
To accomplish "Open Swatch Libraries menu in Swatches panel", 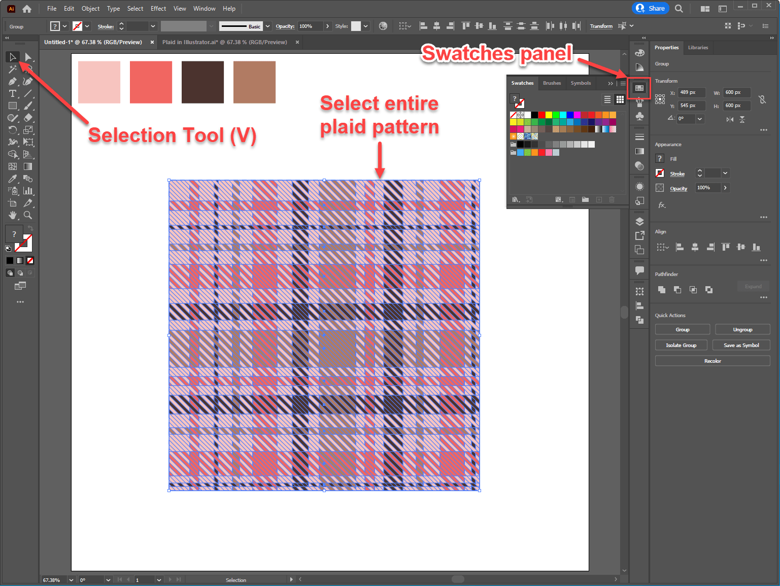I will 516,199.
